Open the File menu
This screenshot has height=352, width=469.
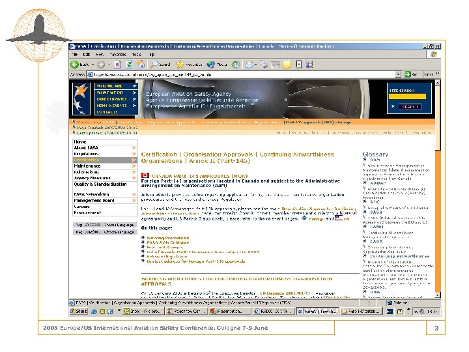(75, 55)
